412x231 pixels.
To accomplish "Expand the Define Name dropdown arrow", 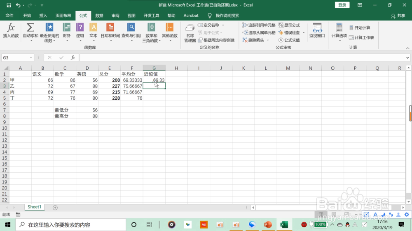I will point(223,25).
